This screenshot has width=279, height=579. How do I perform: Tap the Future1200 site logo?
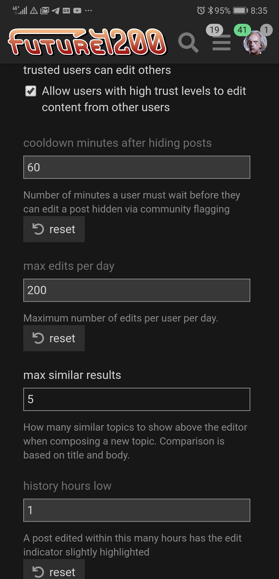click(88, 42)
